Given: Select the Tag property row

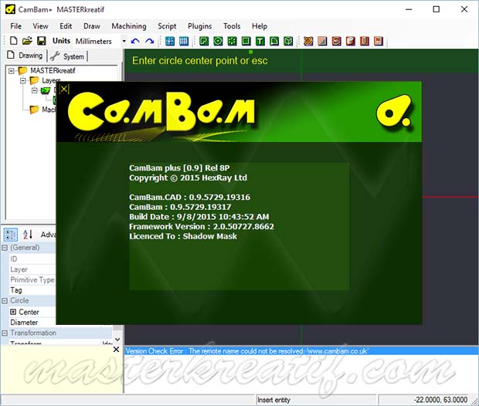Looking at the screenshot, I should (x=32, y=290).
